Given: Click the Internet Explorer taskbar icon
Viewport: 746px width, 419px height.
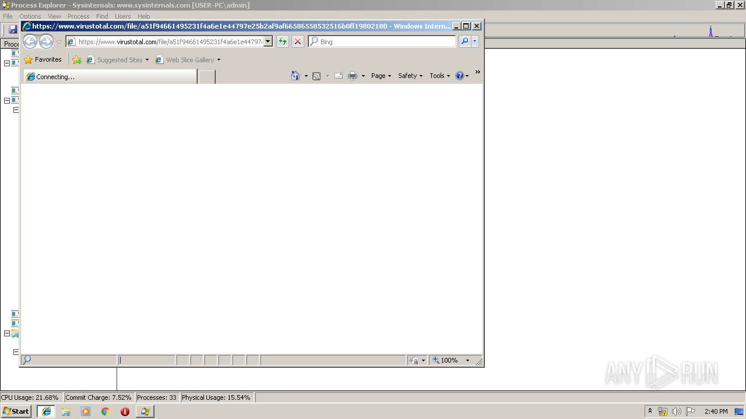Looking at the screenshot, I should [x=47, y=411].
